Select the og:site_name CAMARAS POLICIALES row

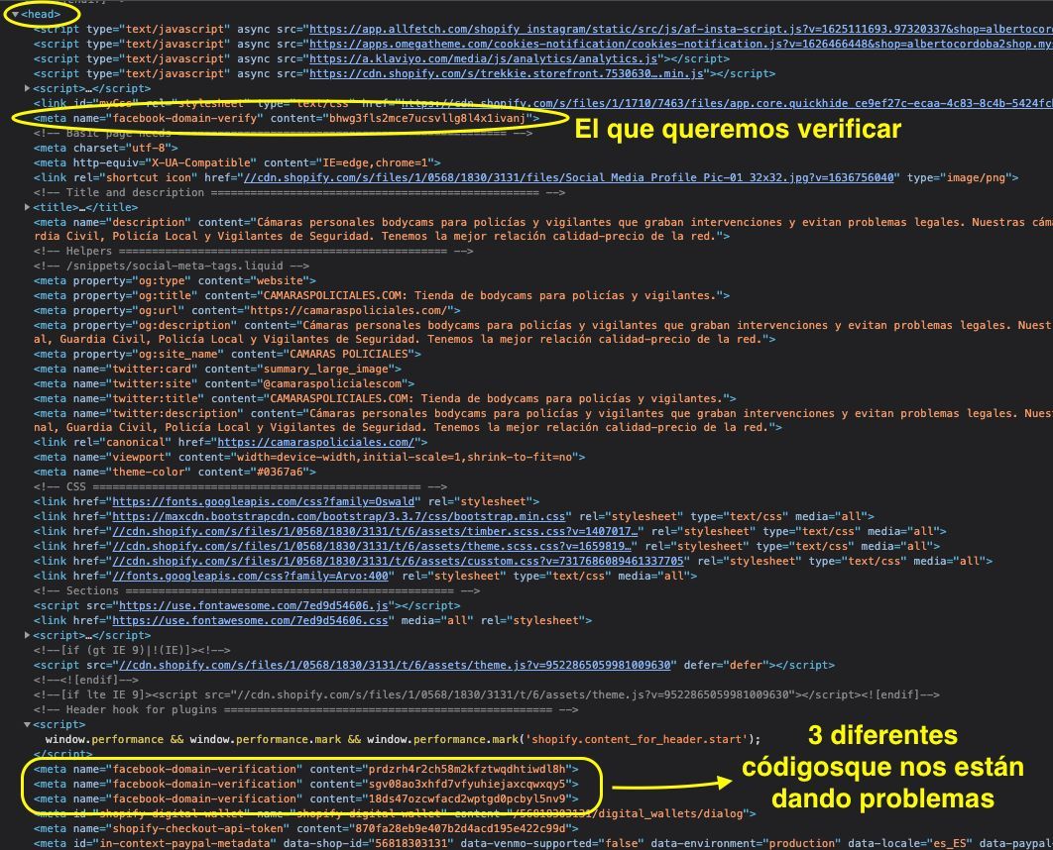pyautogui.click(x=228, y=354)
